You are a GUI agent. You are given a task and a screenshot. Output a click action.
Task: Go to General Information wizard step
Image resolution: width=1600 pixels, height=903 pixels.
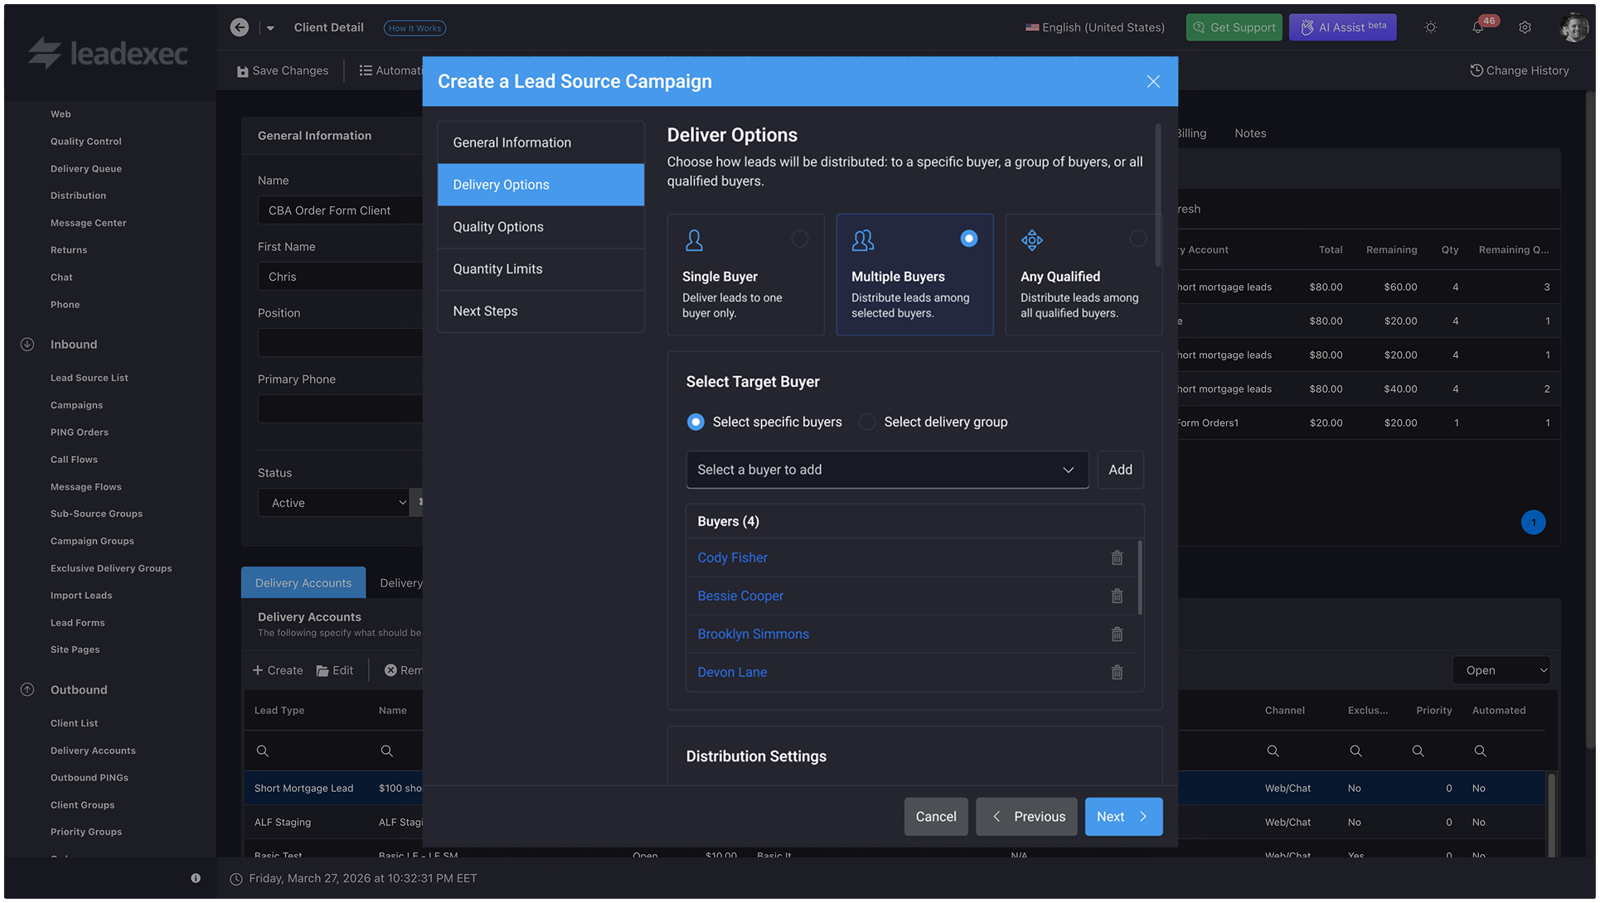click(x=541, y=142)
